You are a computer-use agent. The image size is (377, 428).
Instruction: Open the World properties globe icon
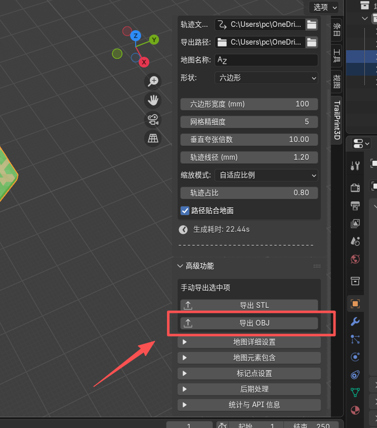[x=355, y=259]
